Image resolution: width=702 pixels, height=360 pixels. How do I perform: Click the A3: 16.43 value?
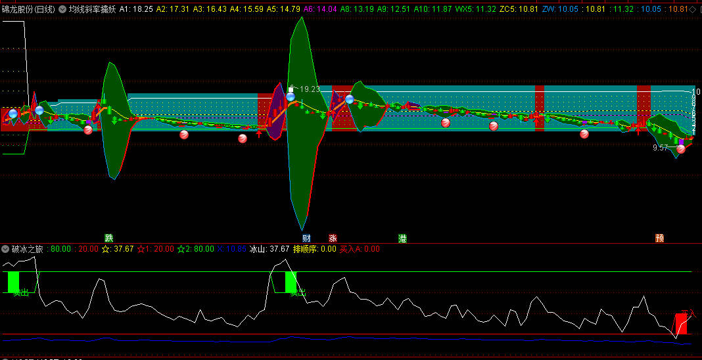[210, 9]
